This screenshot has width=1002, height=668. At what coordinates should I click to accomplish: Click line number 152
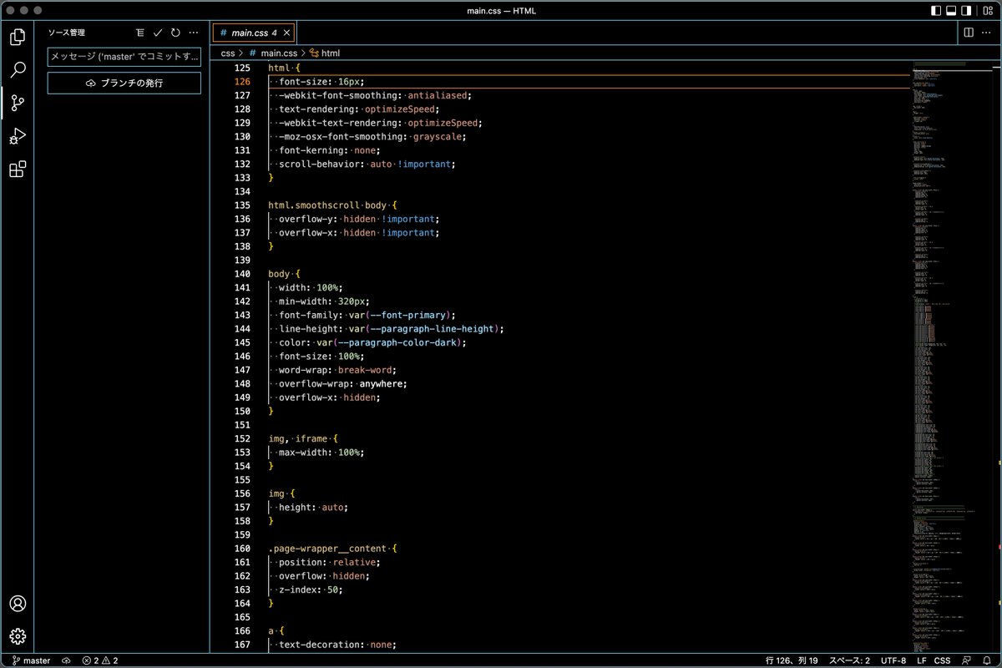(242, 438)
